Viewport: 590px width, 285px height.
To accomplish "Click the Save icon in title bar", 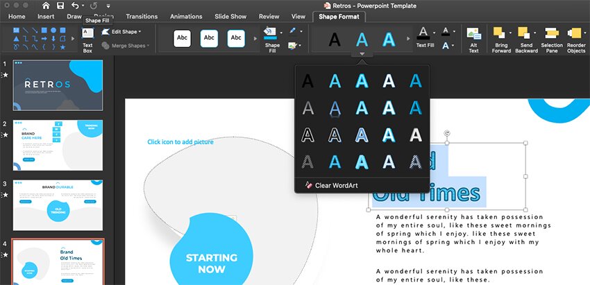I will point(60,6).
